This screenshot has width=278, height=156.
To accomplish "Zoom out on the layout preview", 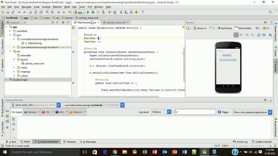I will tap(252, 35).
